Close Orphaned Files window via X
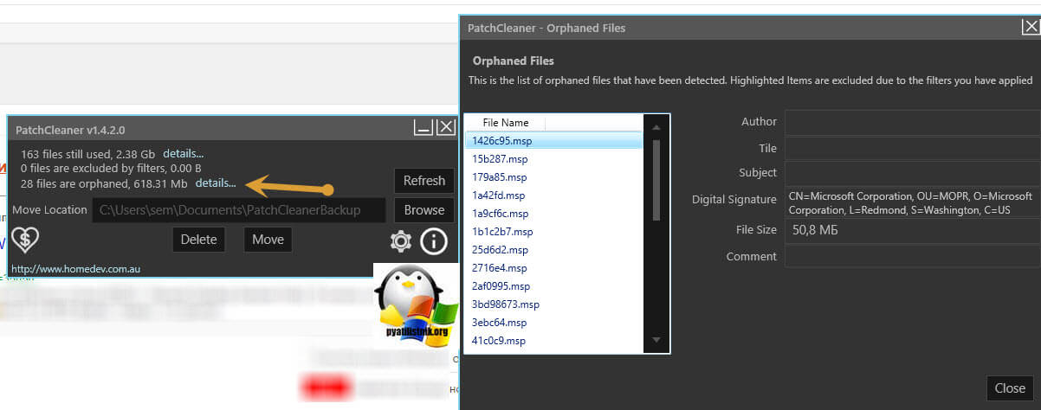 (x=1031, y=27)
